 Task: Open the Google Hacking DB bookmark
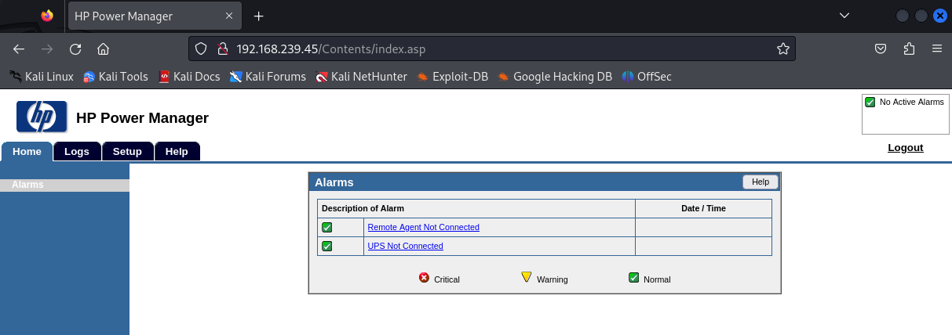[x=555, y=77]
